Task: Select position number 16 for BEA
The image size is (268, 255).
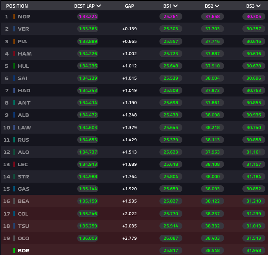Action: pyautogui.click(x=6, y=201)
